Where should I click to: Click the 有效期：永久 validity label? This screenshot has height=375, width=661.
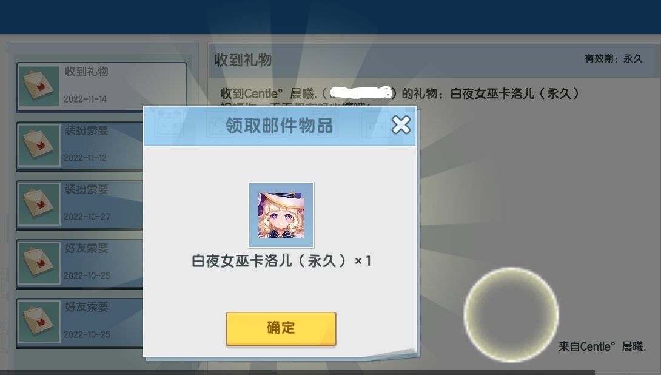(x=613, y=59)
